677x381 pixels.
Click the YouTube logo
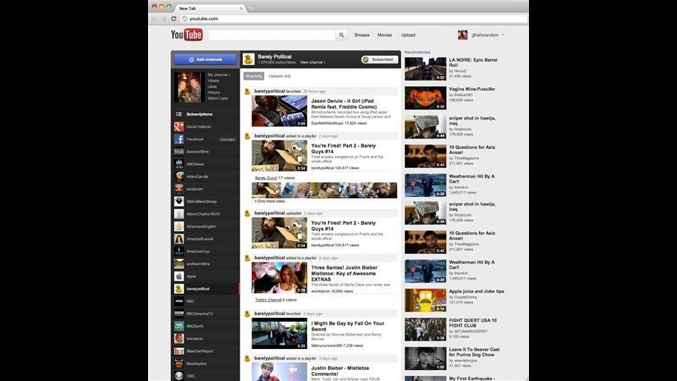[187, 34]
